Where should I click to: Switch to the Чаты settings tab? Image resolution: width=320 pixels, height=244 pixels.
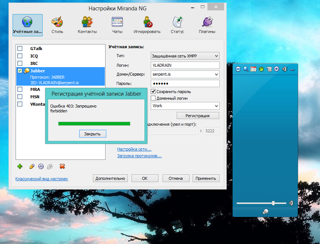pyautogui.click(x=117, y=25)
